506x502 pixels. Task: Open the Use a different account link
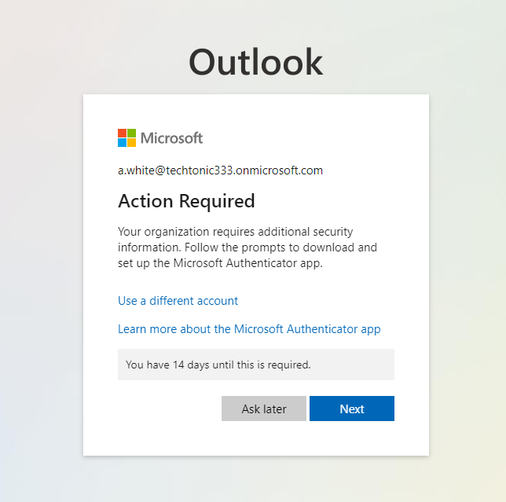(x=178, y=301)
